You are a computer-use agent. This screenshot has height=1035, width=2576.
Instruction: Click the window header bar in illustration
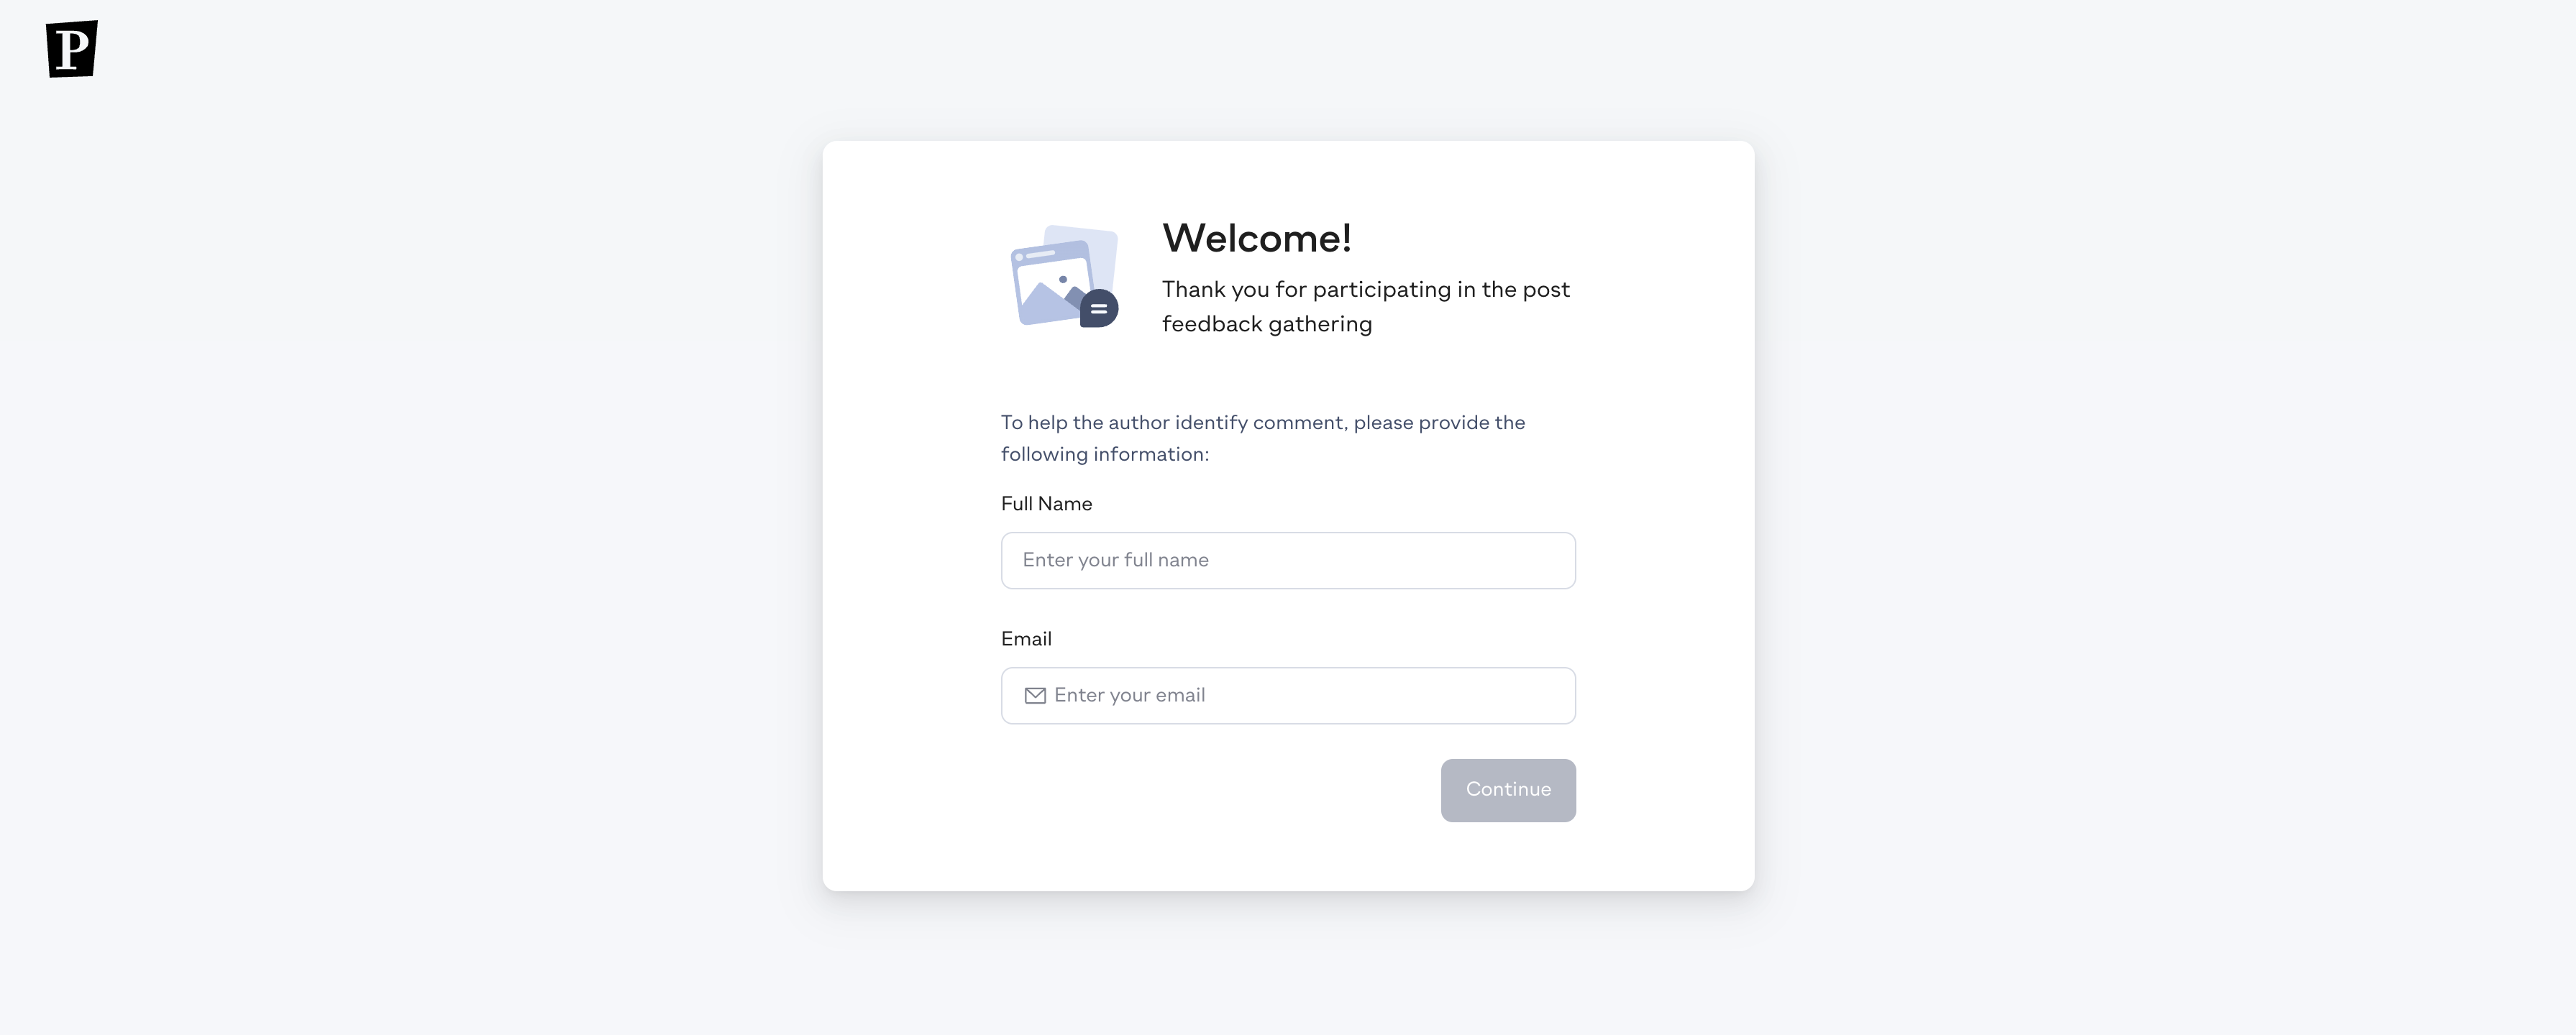[1050, 253]
